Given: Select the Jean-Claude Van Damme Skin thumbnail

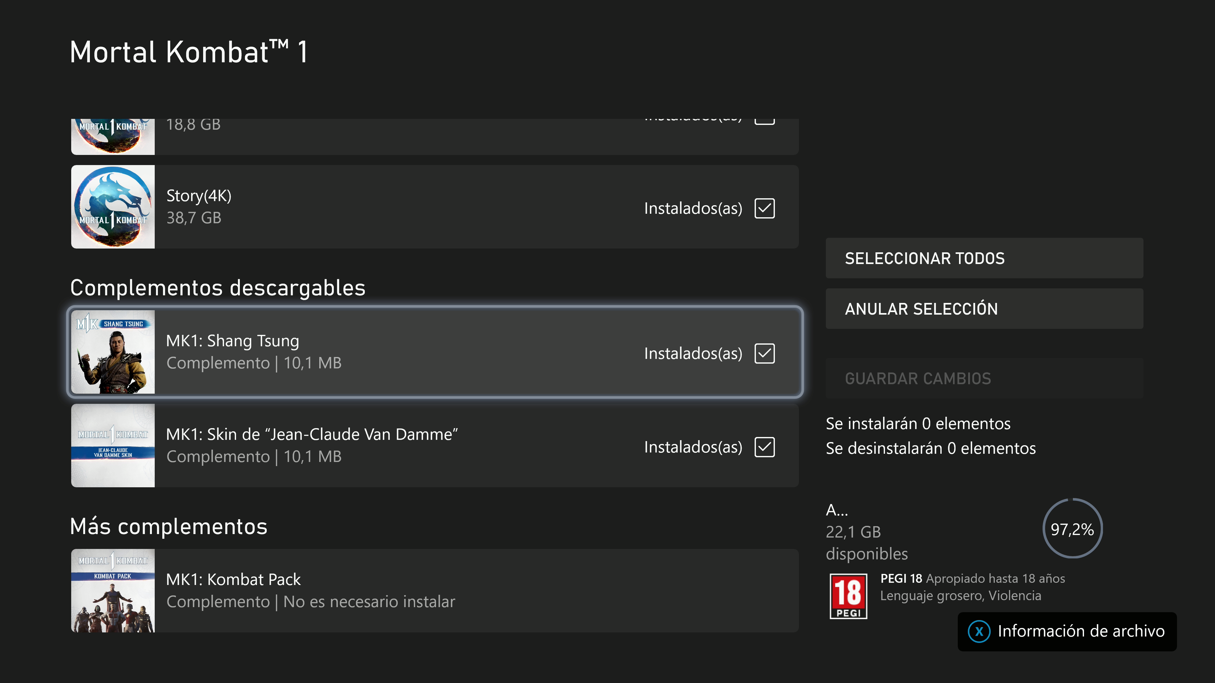Looking at the screenshot, I should [x=113, y=445].
